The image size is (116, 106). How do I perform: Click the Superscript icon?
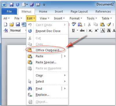click(97, 30)
